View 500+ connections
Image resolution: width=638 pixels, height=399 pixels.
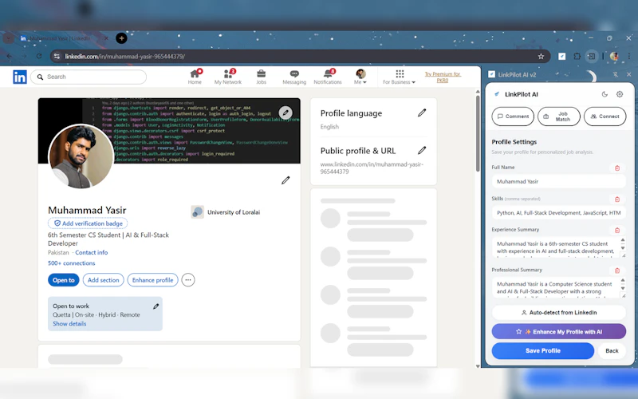pyautogui.click(x=72, y=263)
